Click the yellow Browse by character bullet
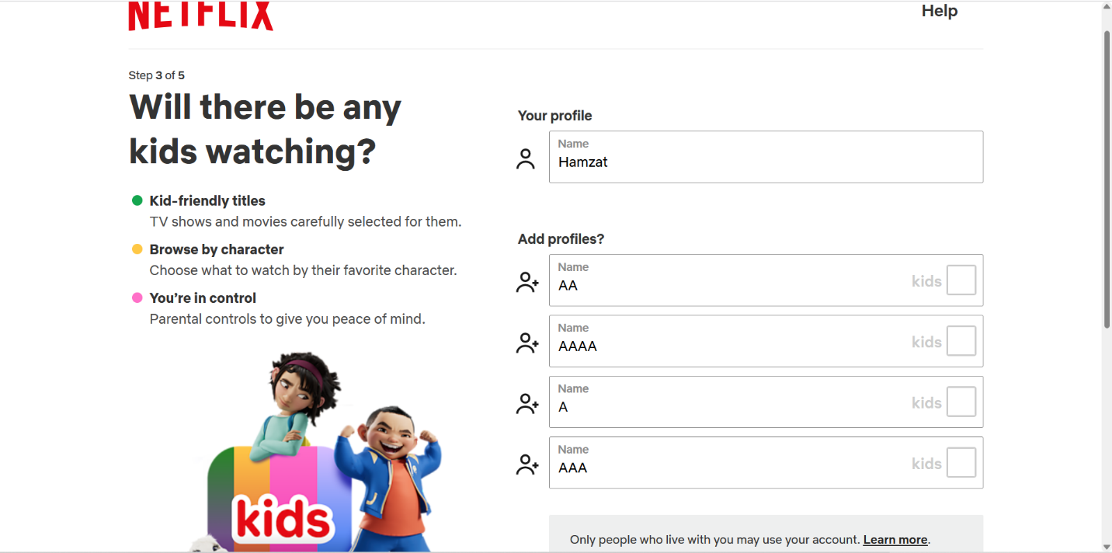Screen dimensions: 1112x553 tap(137, 249)
